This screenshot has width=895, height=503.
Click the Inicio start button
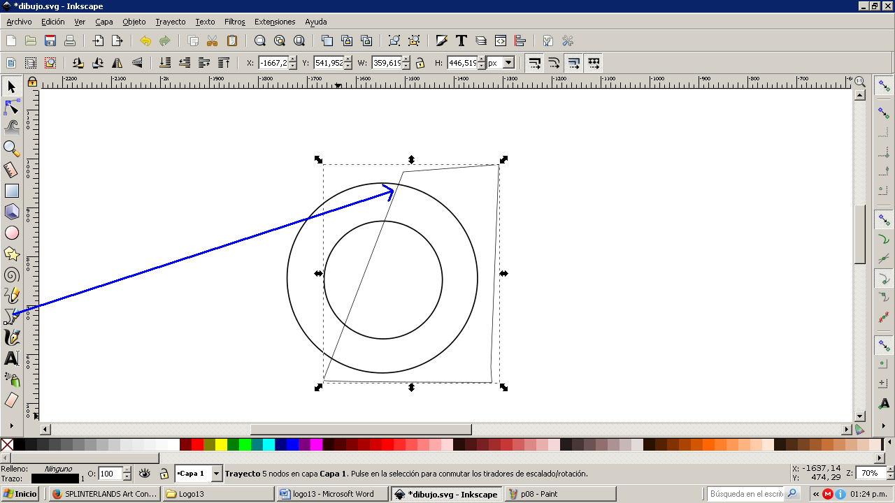[x=20, y=494]
